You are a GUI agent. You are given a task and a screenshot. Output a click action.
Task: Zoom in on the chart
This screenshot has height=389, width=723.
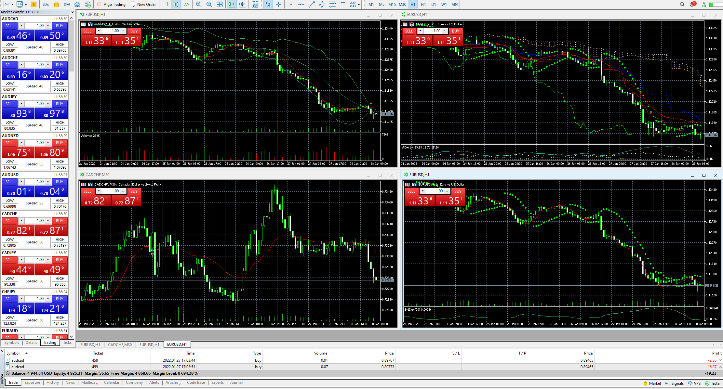(x=199, y=5)
